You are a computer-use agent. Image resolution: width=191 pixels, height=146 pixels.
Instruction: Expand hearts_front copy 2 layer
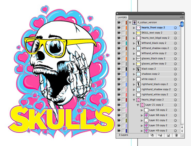coord(134,28)
